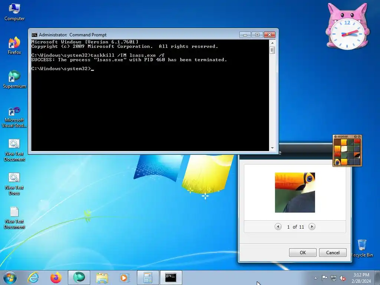This screenshot has width=380, height=285.
Task: Click the puzzle gadget timer pause icon
Action: click(335, 137)
